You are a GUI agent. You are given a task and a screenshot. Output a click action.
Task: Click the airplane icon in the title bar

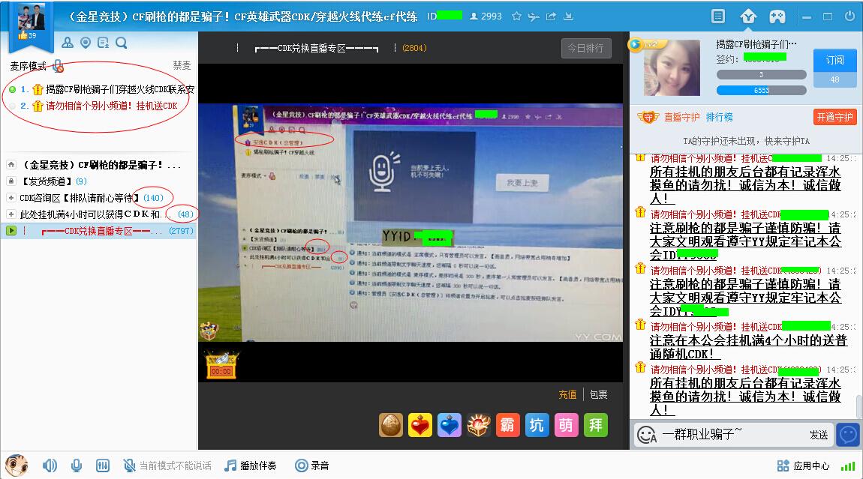coord(534,16)
